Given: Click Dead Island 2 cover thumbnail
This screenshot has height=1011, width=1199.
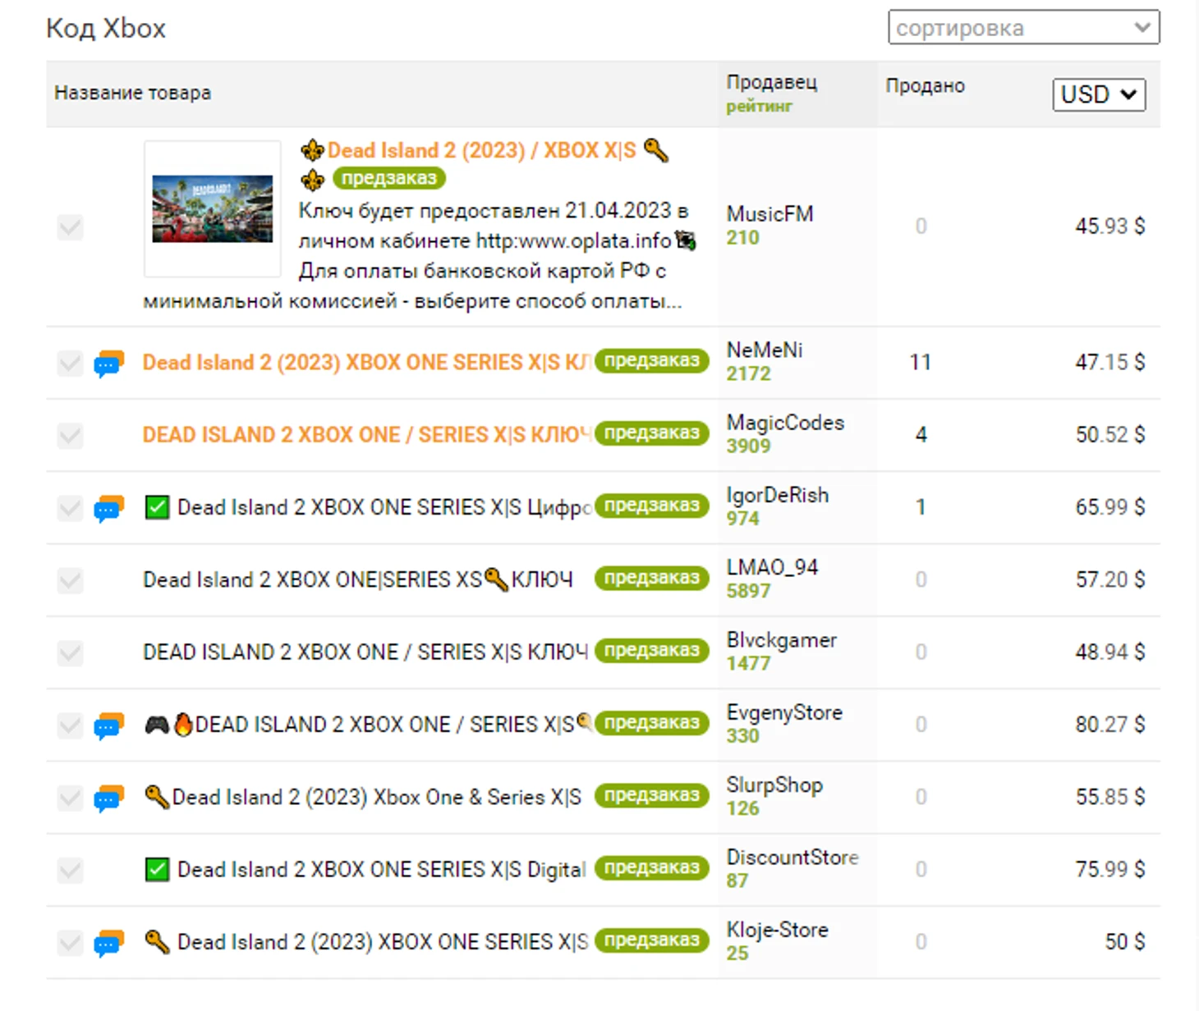Looking at the screenshot, I should coord(213,209).
